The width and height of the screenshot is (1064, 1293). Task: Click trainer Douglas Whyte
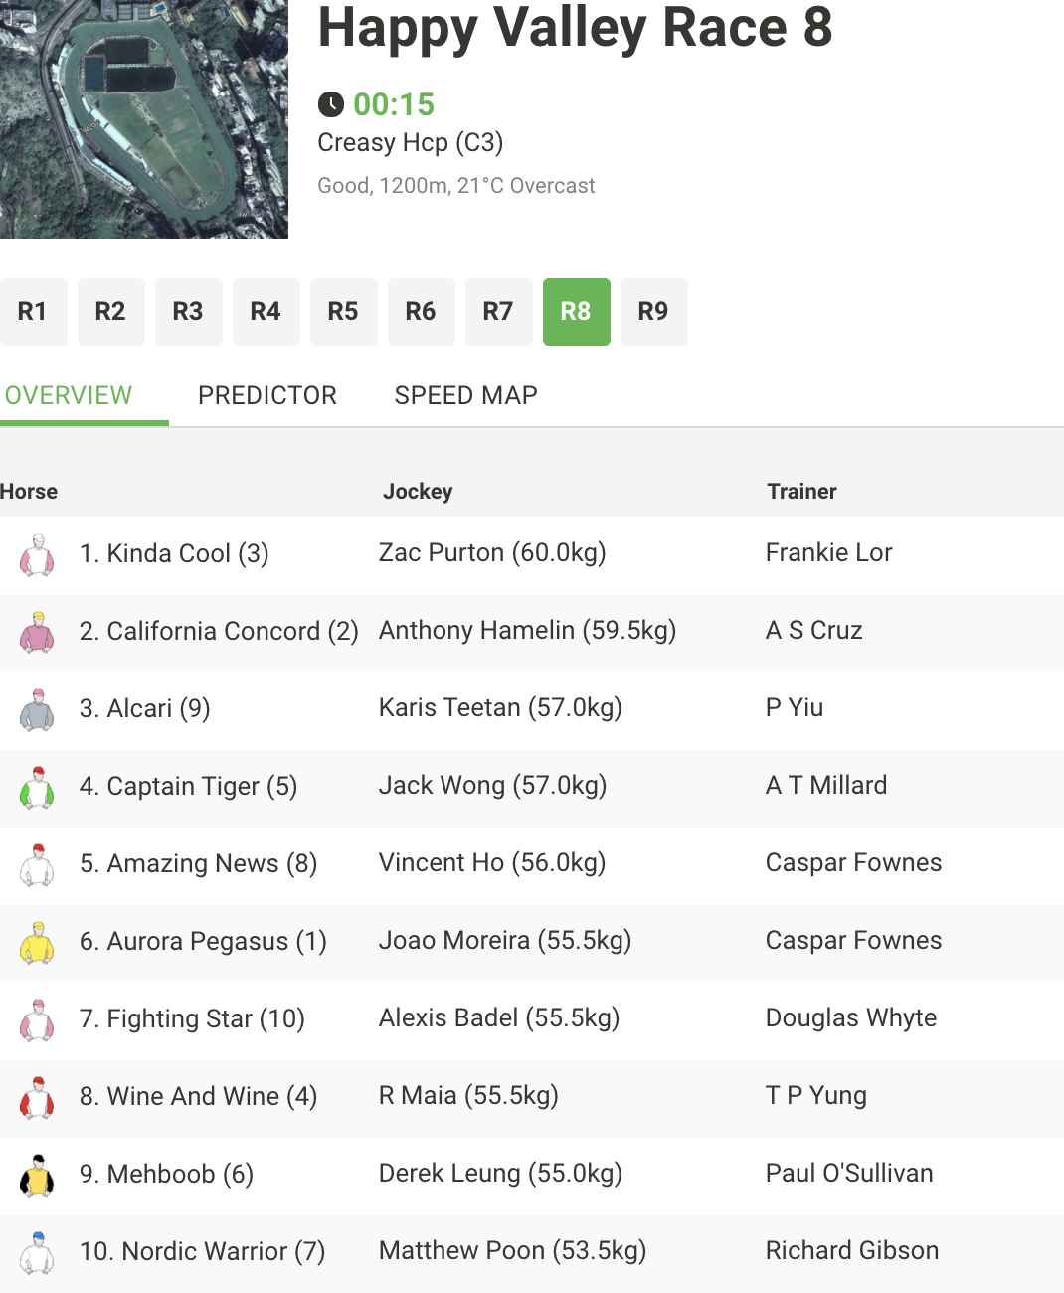pyautogui.click(x=851, y=1018)
